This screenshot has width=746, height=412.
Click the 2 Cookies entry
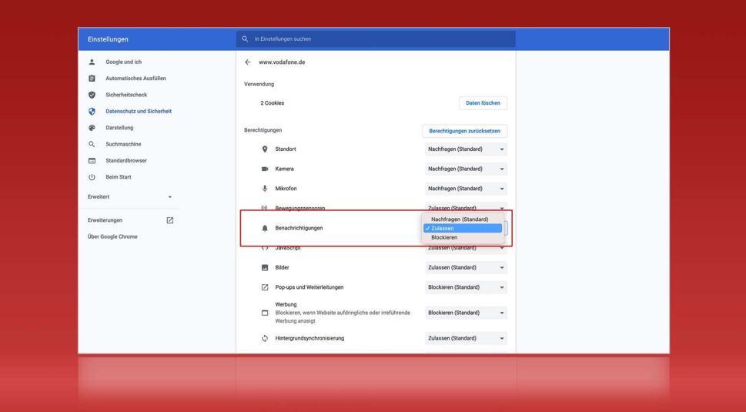(272, 103)
